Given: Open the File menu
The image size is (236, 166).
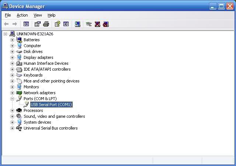Looking at the screenshot, I should pos(8,15).
